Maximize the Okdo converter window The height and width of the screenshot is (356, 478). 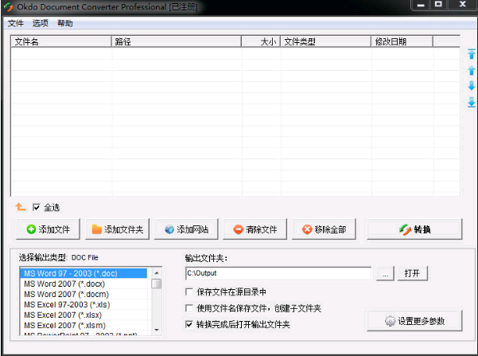438,5
